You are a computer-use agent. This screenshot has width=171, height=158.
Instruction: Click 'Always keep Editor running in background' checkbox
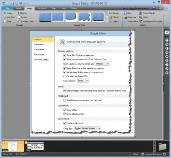pyautogui.click(x=65, y=72)
